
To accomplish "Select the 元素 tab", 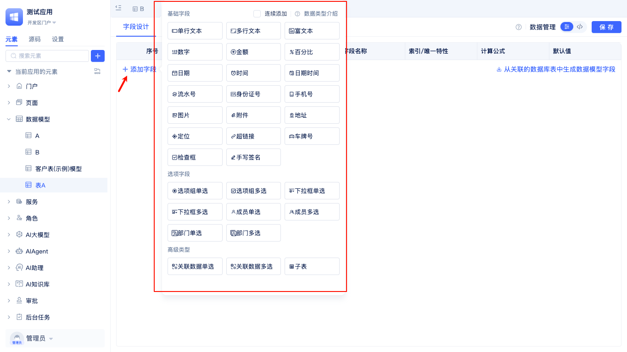I will 11,39.
